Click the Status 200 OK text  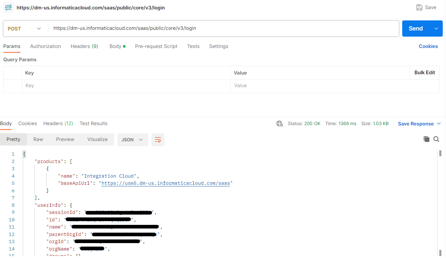pyautogui.click(x=304, y=123)
